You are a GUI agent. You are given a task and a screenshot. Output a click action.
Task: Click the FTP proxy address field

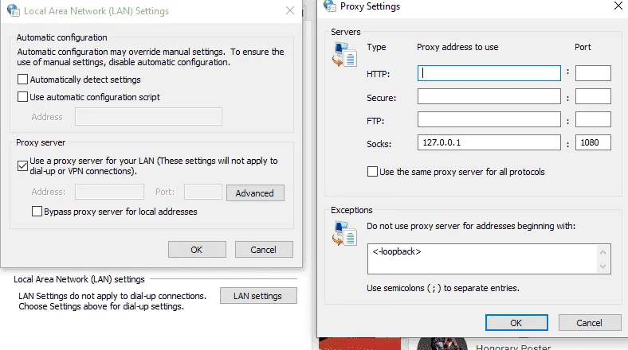point(489,119)
